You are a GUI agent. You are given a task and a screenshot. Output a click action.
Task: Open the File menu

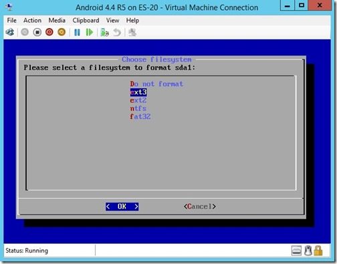pyautogui.click(x=11, y=21)
